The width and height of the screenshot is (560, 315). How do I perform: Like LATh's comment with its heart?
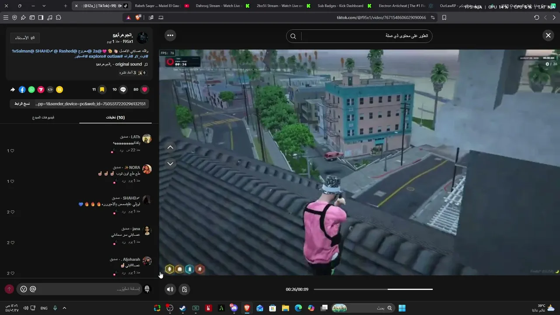point(12,150)
